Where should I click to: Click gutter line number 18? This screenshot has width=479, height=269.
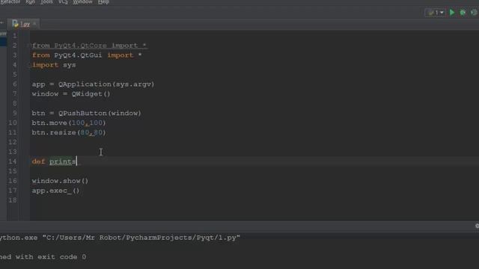tap(13, 200)
